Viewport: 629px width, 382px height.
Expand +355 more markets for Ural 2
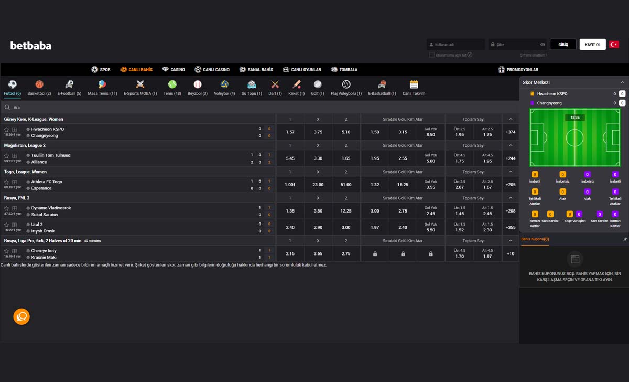[x=511, y=228]
